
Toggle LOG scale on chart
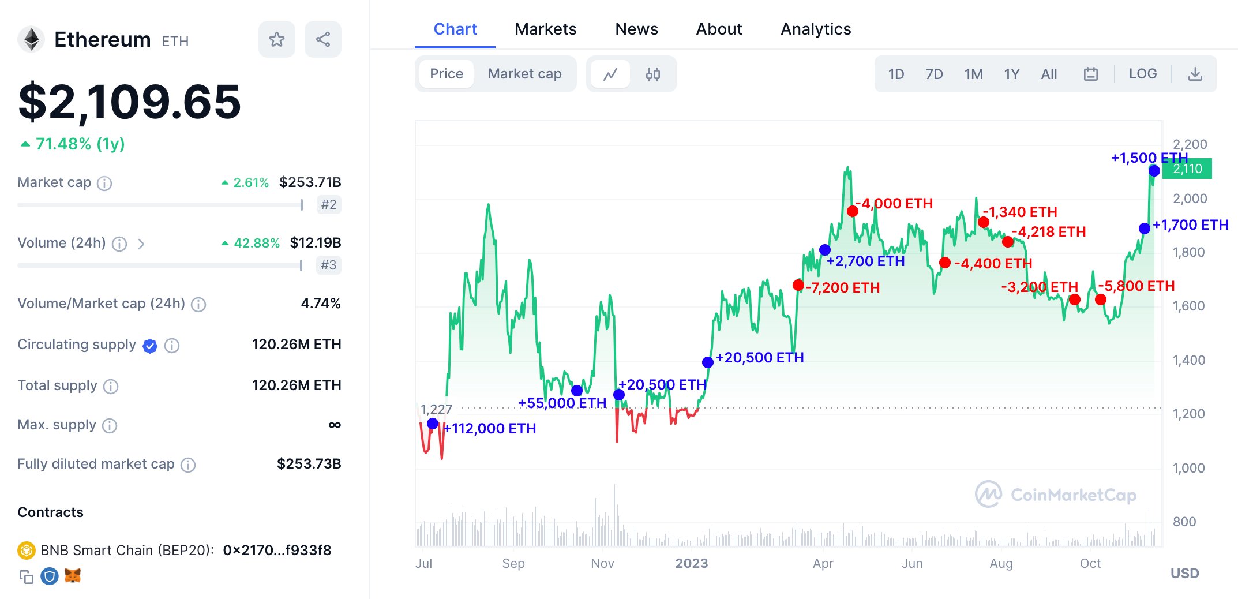pyautogui.click(x=1143, y=74)
